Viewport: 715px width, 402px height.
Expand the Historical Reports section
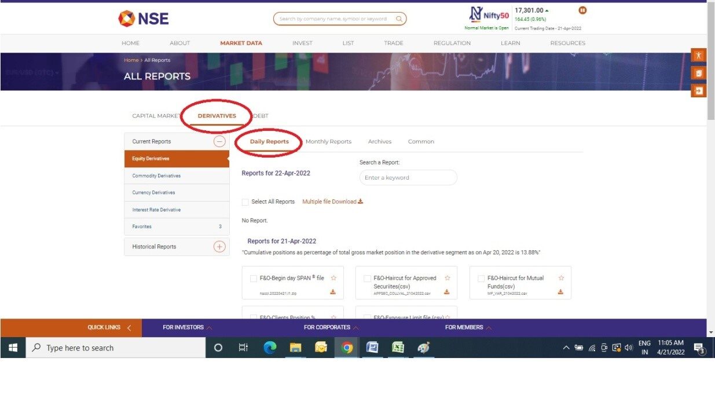tap(219, 247)
